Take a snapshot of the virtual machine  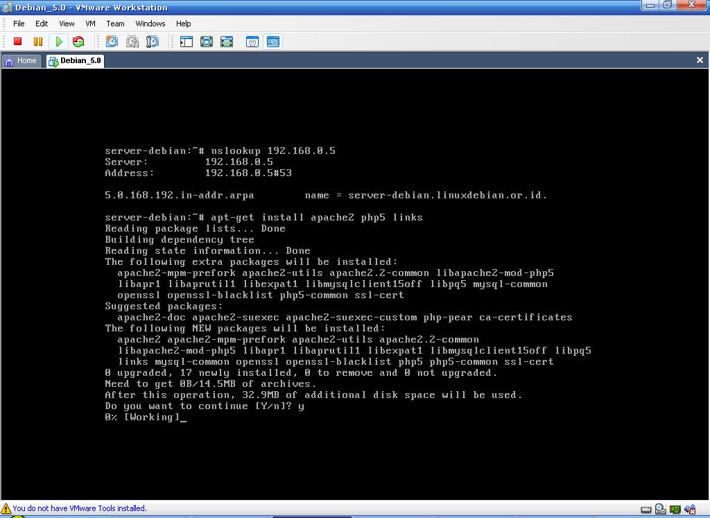pos(112,42)
